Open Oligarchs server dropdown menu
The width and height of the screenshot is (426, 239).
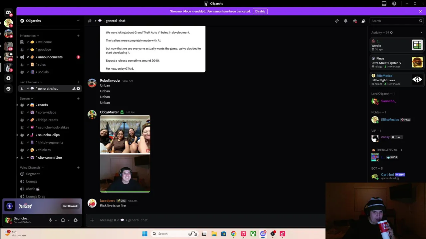point(78,21)
